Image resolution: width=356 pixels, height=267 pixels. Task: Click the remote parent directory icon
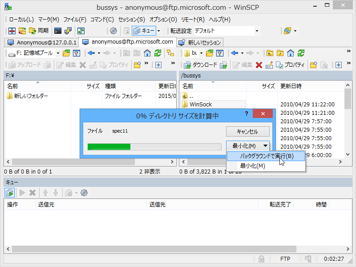tap(270, 53)
